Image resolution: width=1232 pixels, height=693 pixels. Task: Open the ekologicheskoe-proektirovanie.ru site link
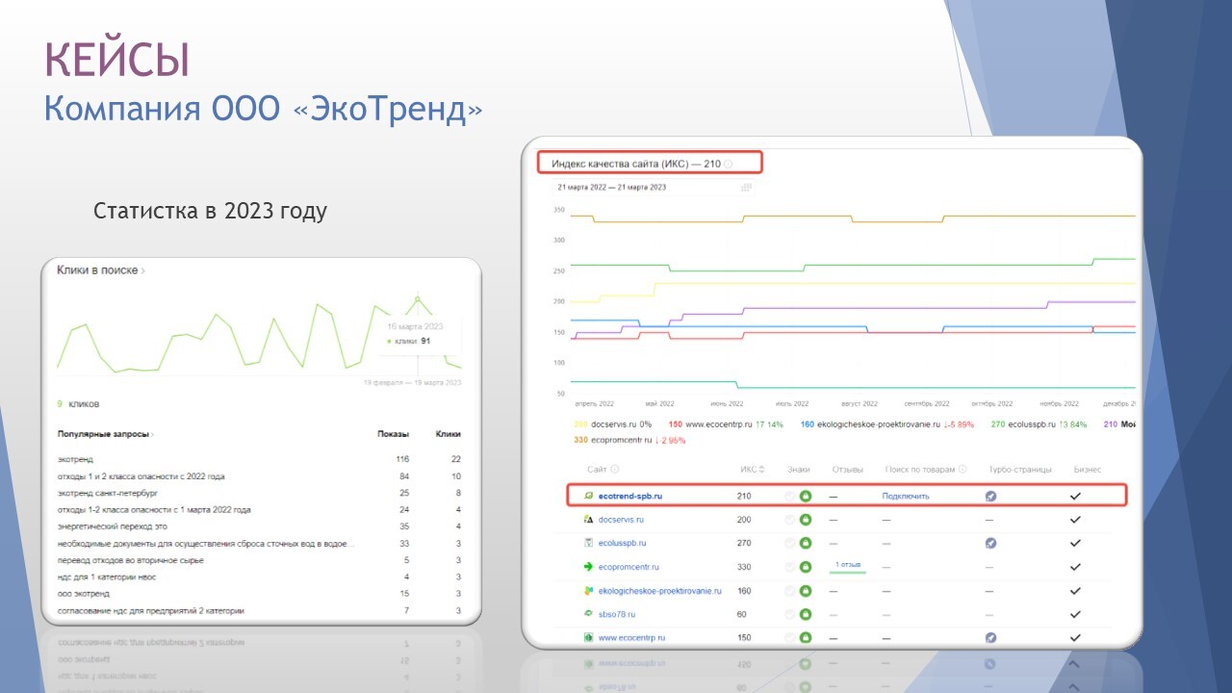click(x=659, y=591)
